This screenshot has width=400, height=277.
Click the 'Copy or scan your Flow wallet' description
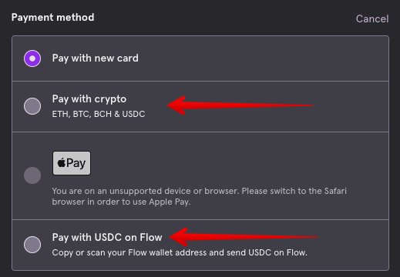(x=180, y=252)
